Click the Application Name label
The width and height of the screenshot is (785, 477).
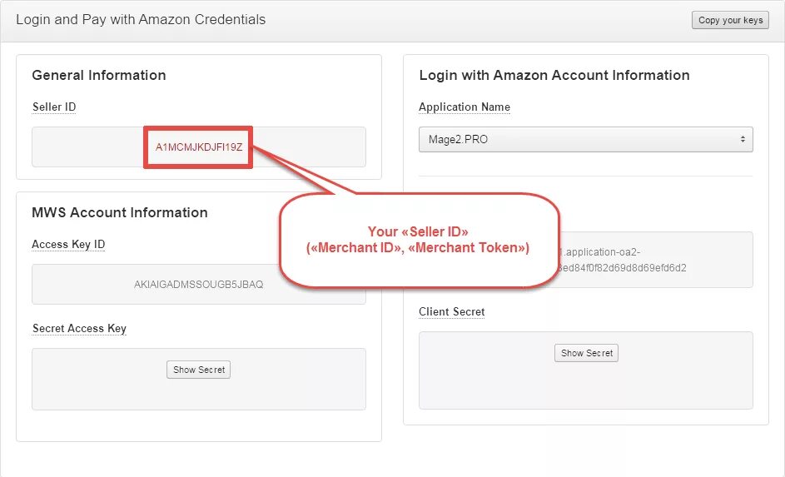[x=465, y=107]
